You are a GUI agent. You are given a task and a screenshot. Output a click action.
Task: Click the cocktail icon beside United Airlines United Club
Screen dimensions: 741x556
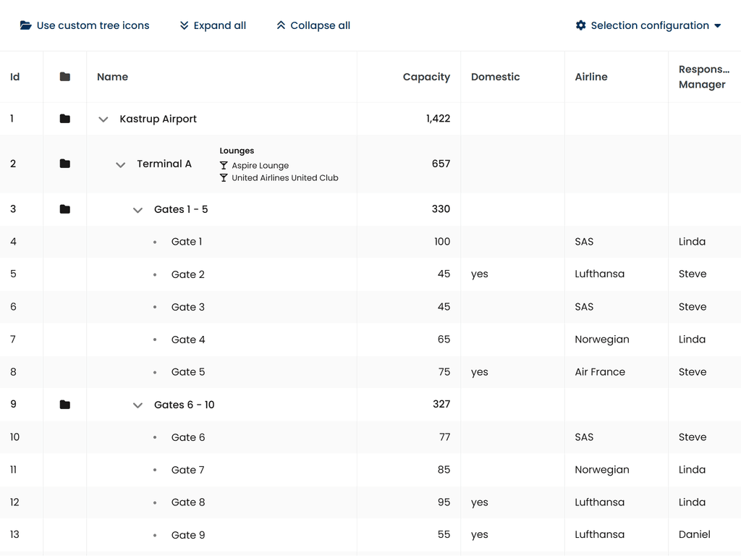tap(224, 178)
